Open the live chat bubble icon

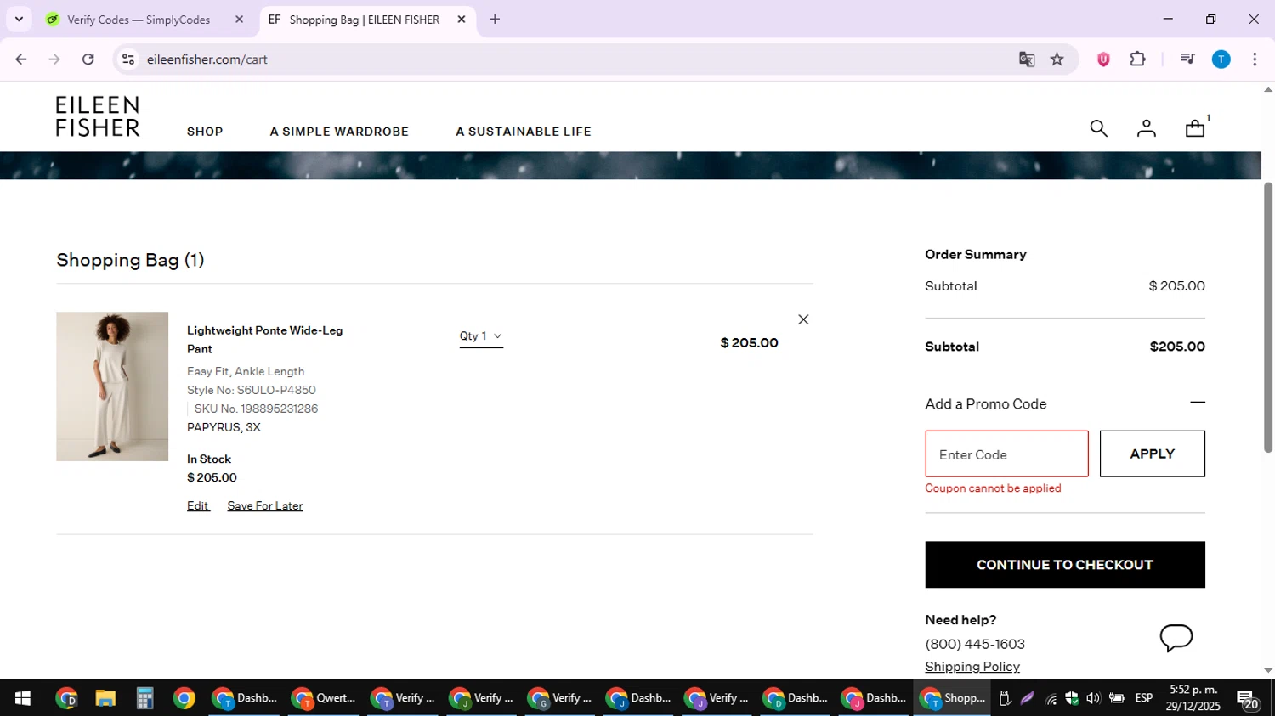point(1176,638)
